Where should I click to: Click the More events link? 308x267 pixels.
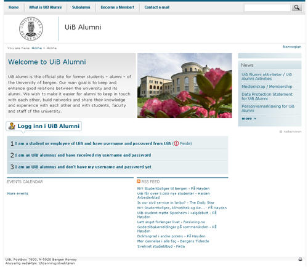pos(18,194)
